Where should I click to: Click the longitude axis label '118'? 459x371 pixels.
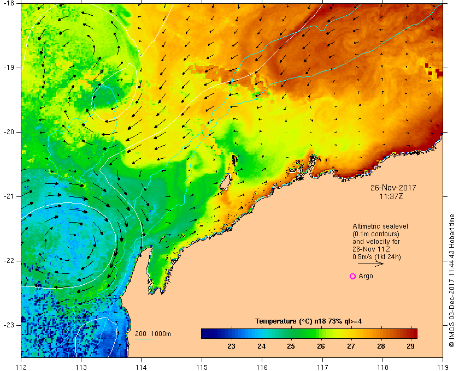pyautogui.click(x=382, y=367)
